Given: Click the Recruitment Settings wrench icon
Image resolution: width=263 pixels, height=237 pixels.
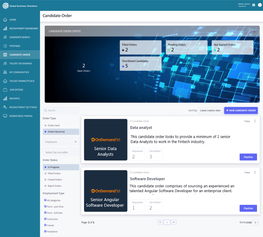Looking at the screenshot, I should (5, 107).
